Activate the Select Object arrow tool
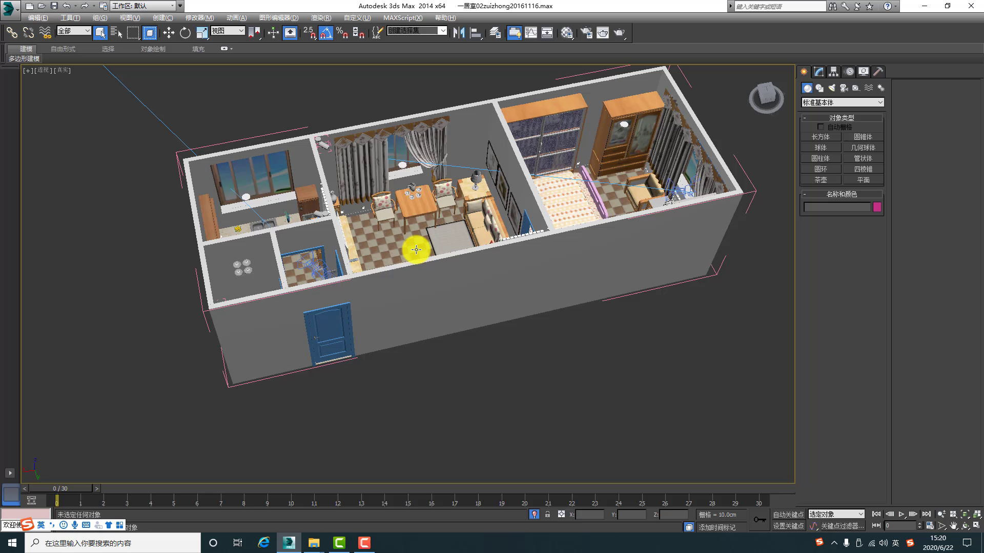Image resolution: width=984 pixels, height=553 pixels. pyautogui.click(x=100, y=33)
